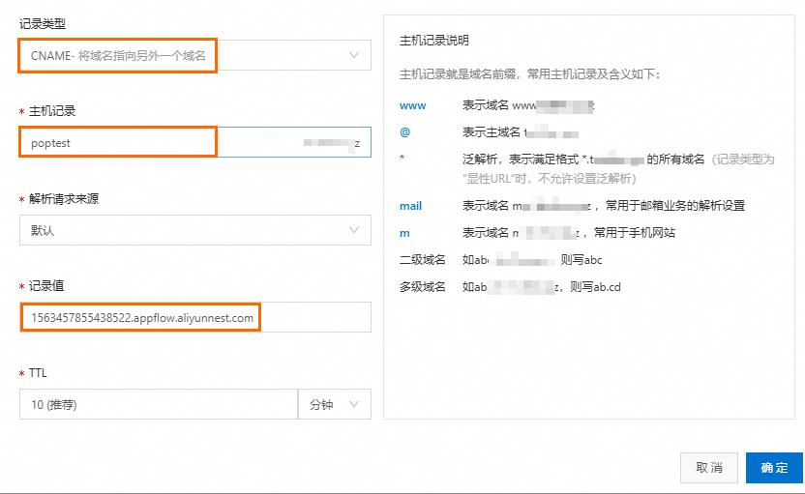
Task: Click the 二级域名 label in the help panel
Action: click(422, 260)
